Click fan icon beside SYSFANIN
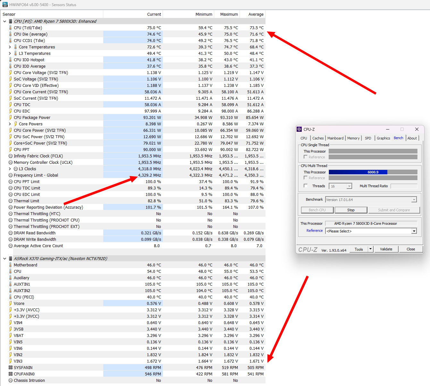This screenshot has height=386, width=430. (x=11, y=367)
